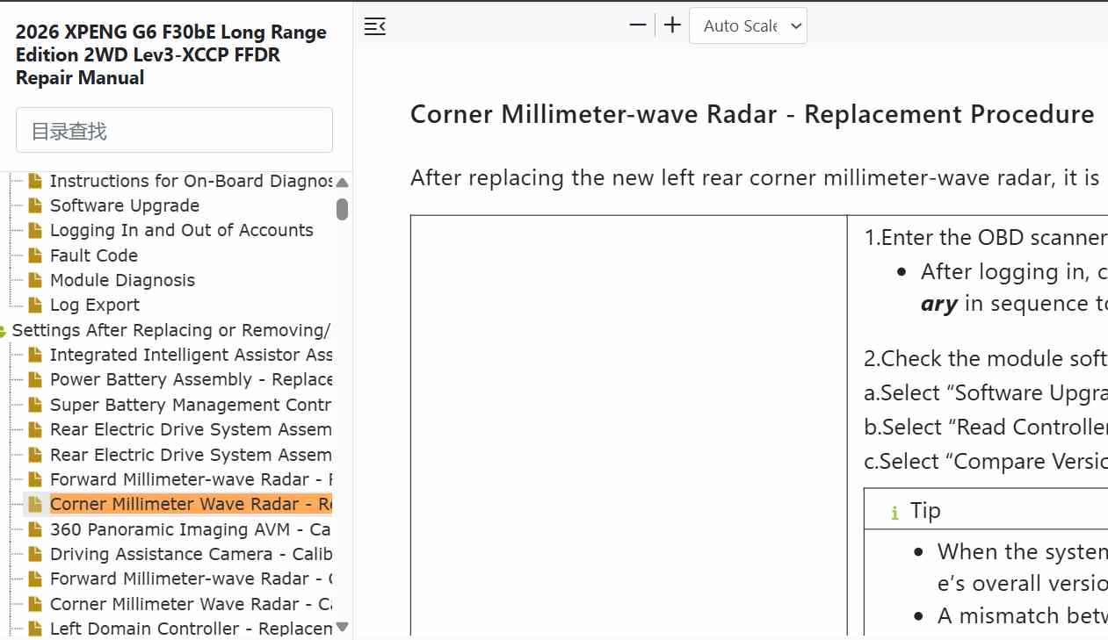Click the Corner Millimeter-wave Radar page heading
The width and height of the screenshot is (1108, 640).
(752, 114)
